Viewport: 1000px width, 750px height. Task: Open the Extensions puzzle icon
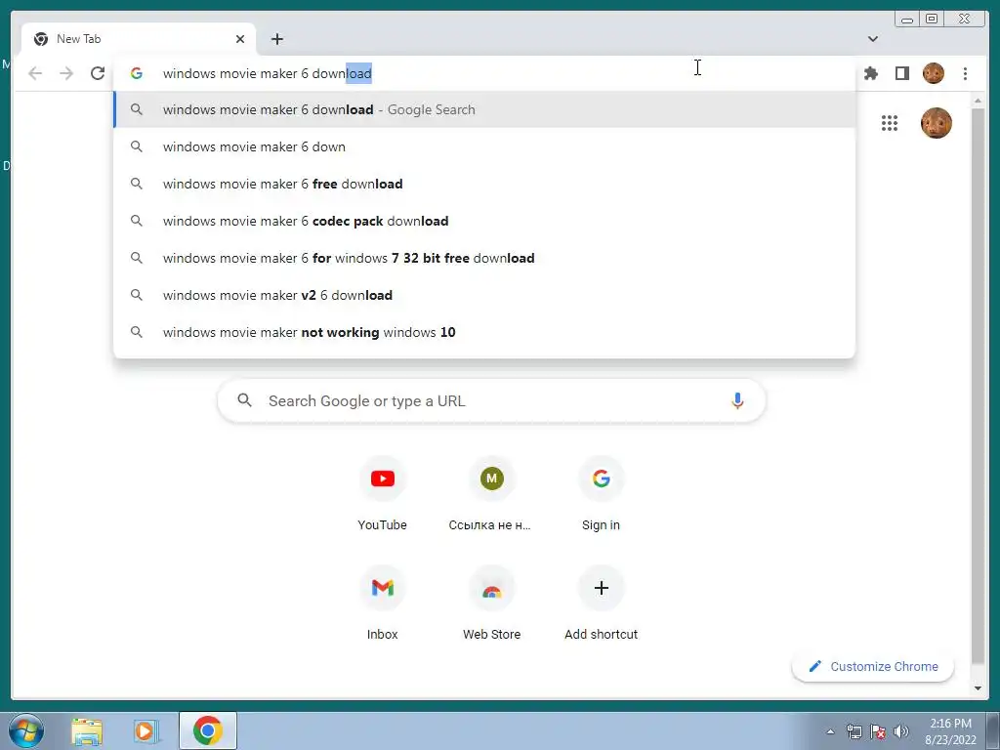tap(870, 73)
